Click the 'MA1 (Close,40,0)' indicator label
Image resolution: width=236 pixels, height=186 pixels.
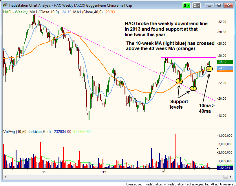pos(88,12)
